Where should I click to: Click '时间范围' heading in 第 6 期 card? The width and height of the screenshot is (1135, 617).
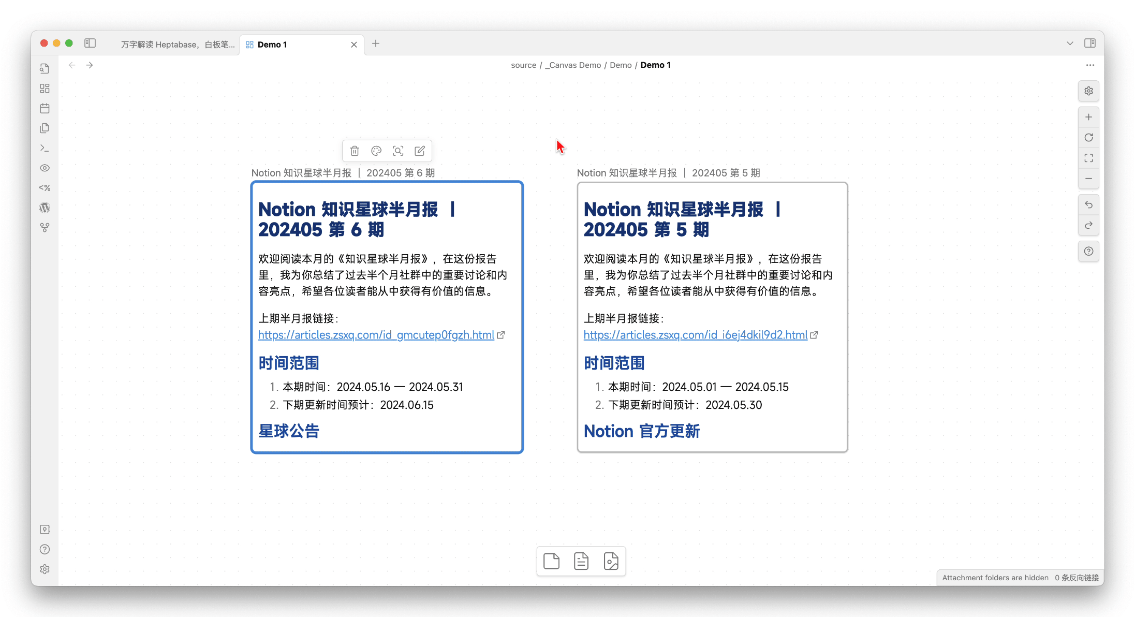pos(289,363)
